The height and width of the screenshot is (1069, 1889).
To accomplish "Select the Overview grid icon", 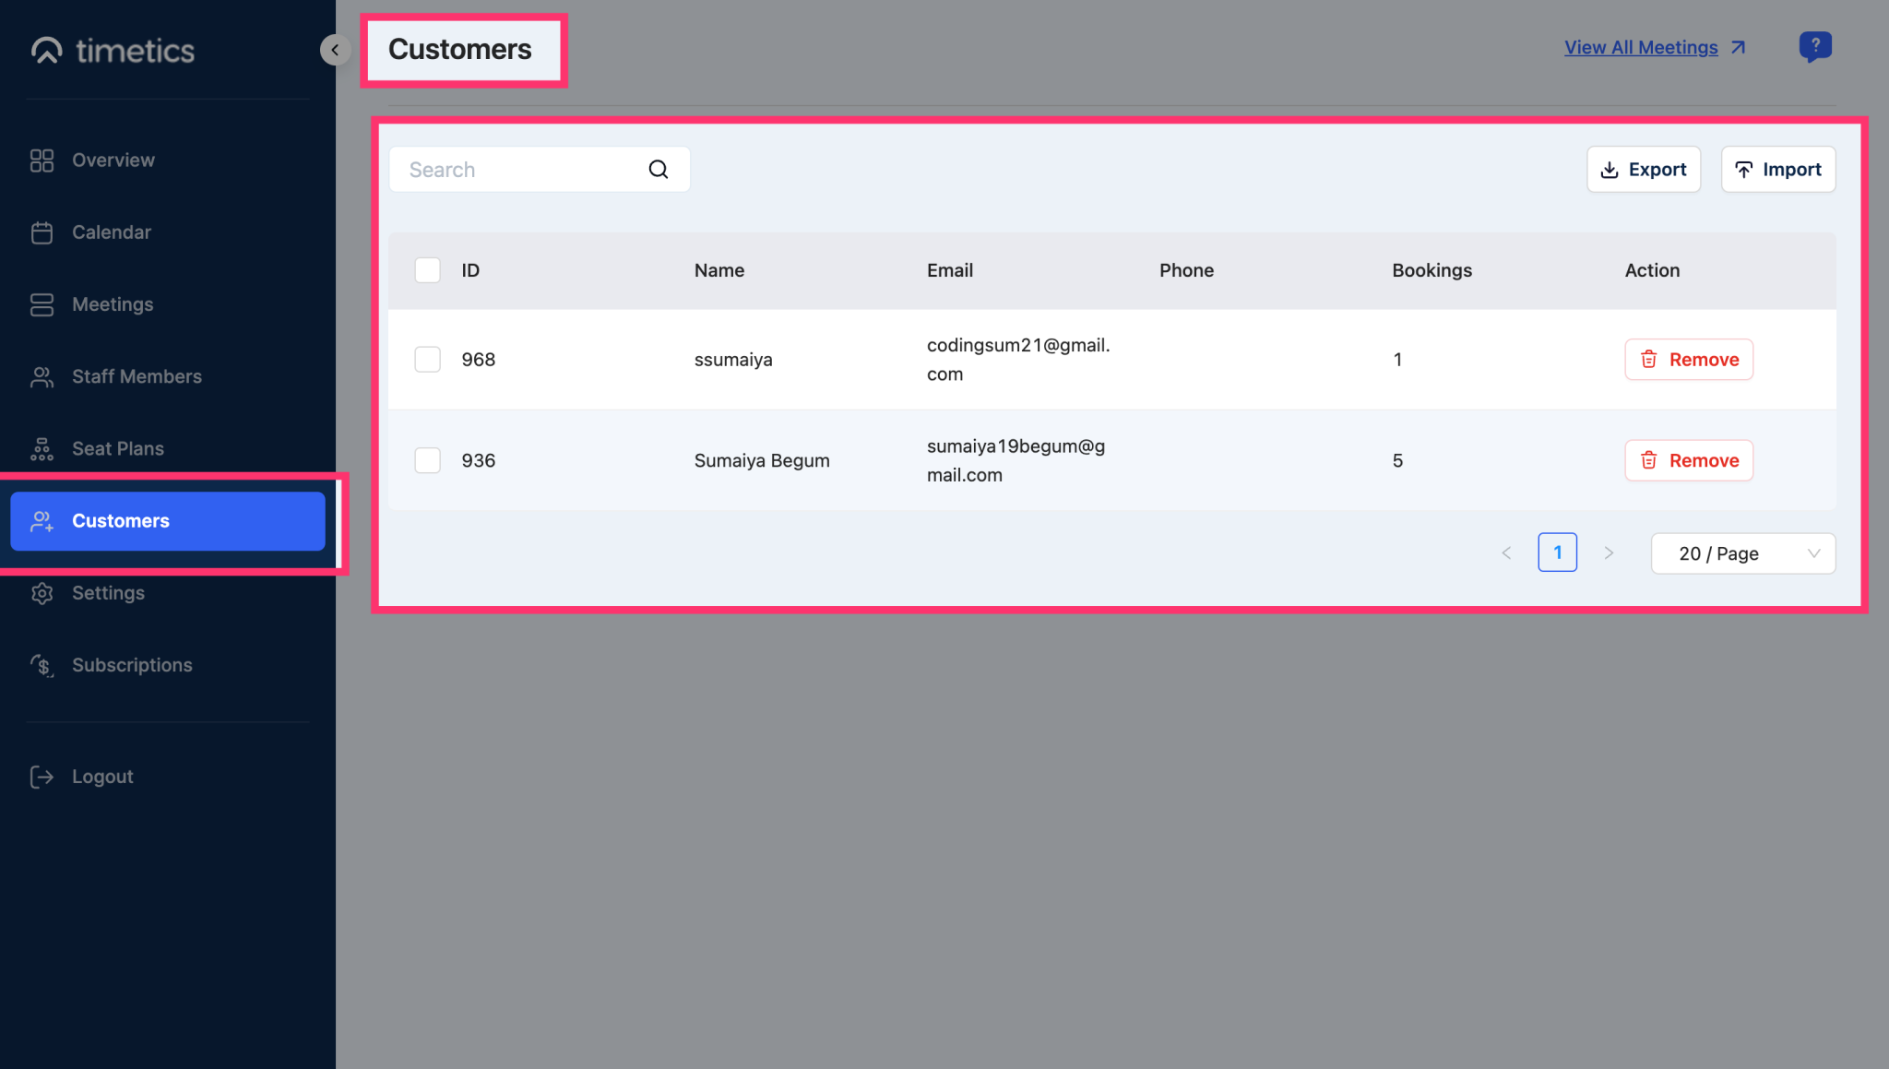I will [x=42, y=160].
